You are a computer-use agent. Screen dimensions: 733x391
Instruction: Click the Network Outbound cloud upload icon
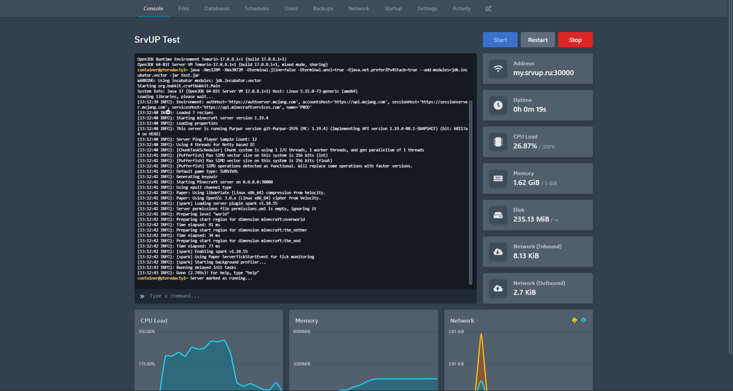pos(498,288)
